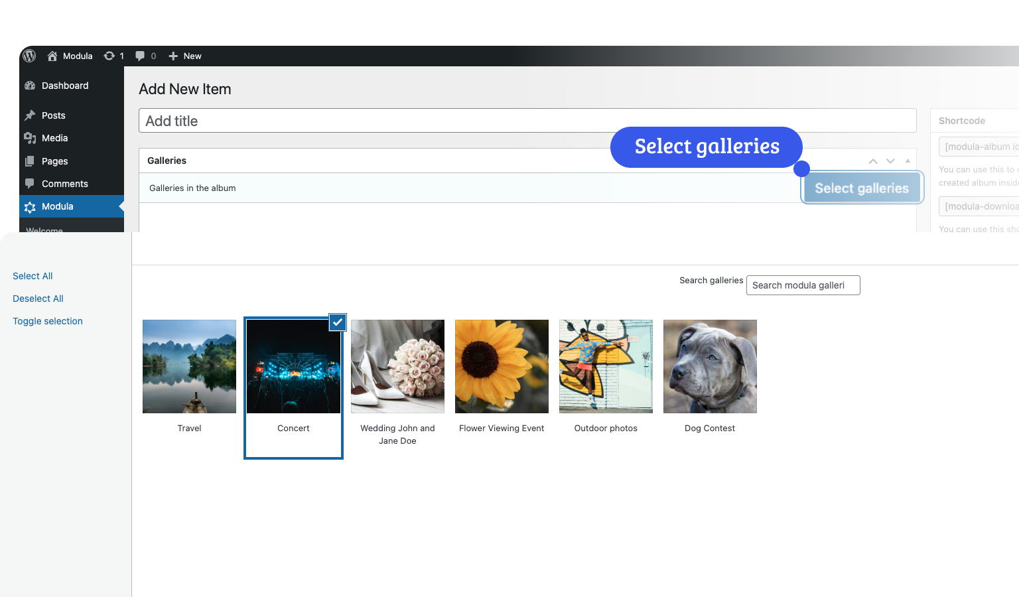Screen dimensions: 1019x597
Task: Uncheck the Concert gallery checkmark
Action: (x=338, y=322)
